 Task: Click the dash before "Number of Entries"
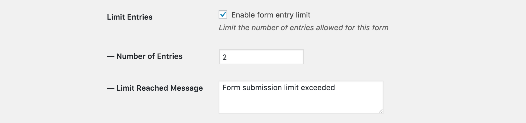pos(110,56)
